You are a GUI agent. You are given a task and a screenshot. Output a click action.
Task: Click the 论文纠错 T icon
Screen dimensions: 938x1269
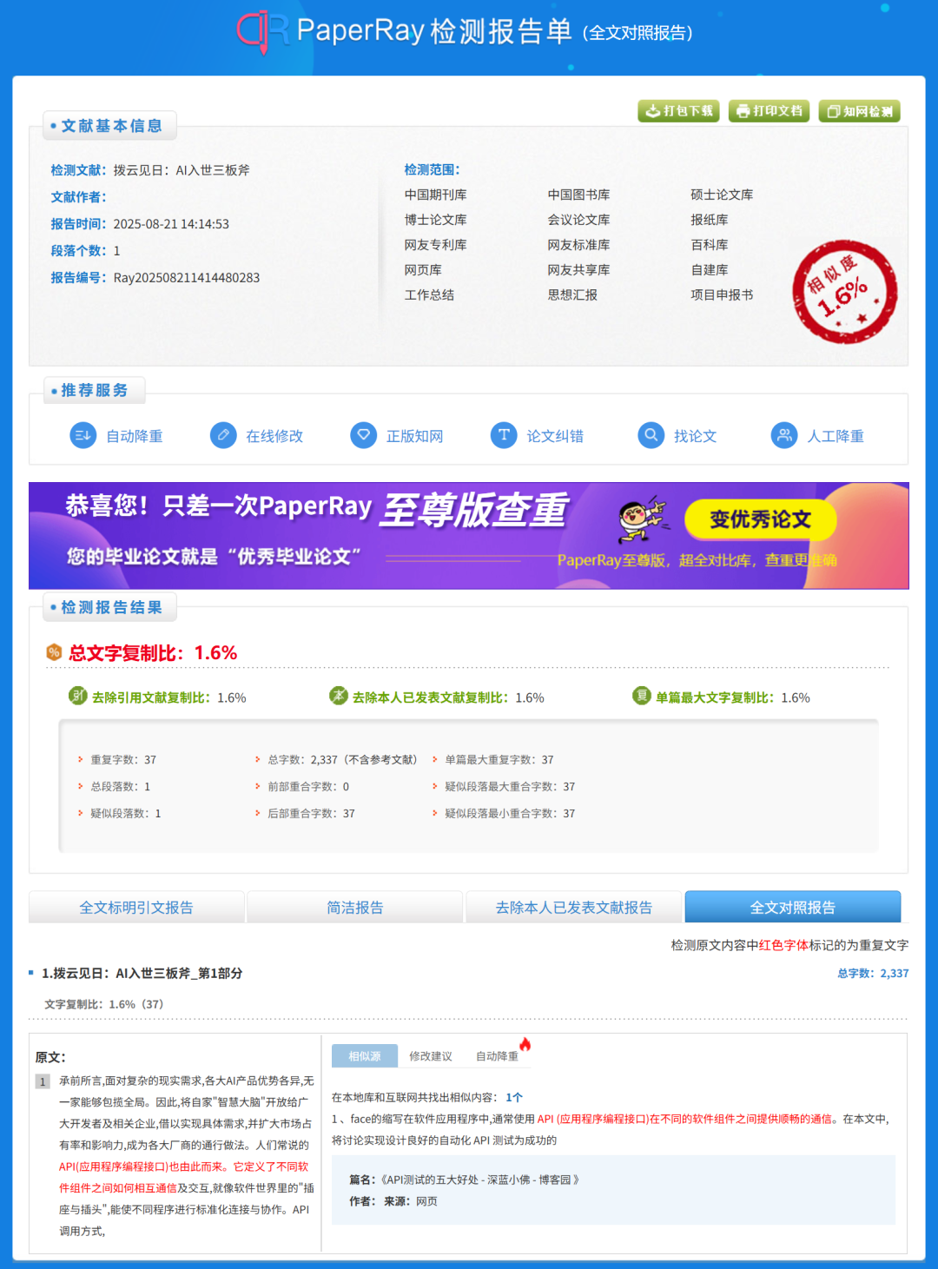point(504,435)
